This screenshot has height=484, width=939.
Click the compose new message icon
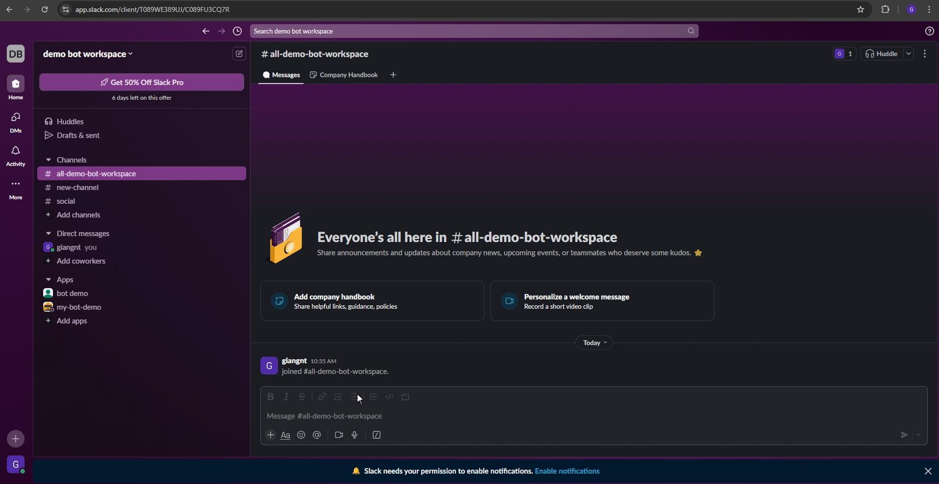[239, 54]
